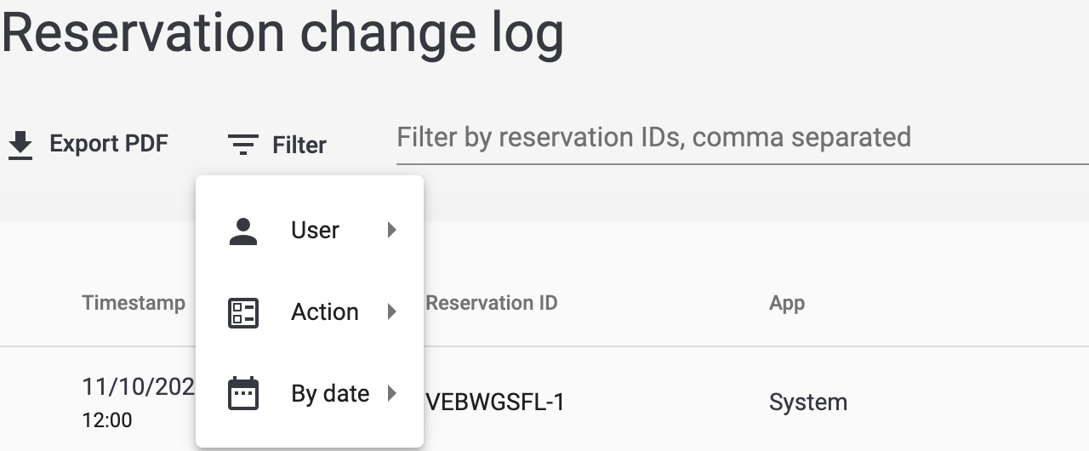Focus the reservation IDs filter input field
Viewport: 1089px width, 451px height.
tap(743, 138)
